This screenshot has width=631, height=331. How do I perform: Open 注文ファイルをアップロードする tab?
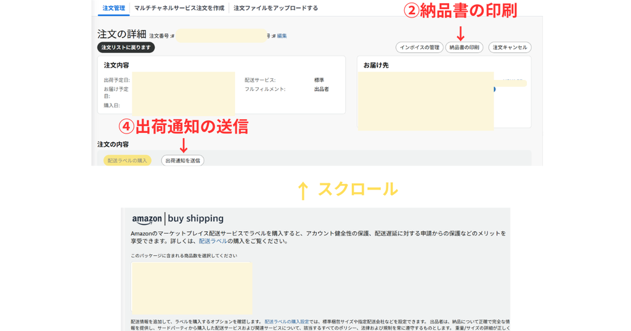click(x=275, y=8)
